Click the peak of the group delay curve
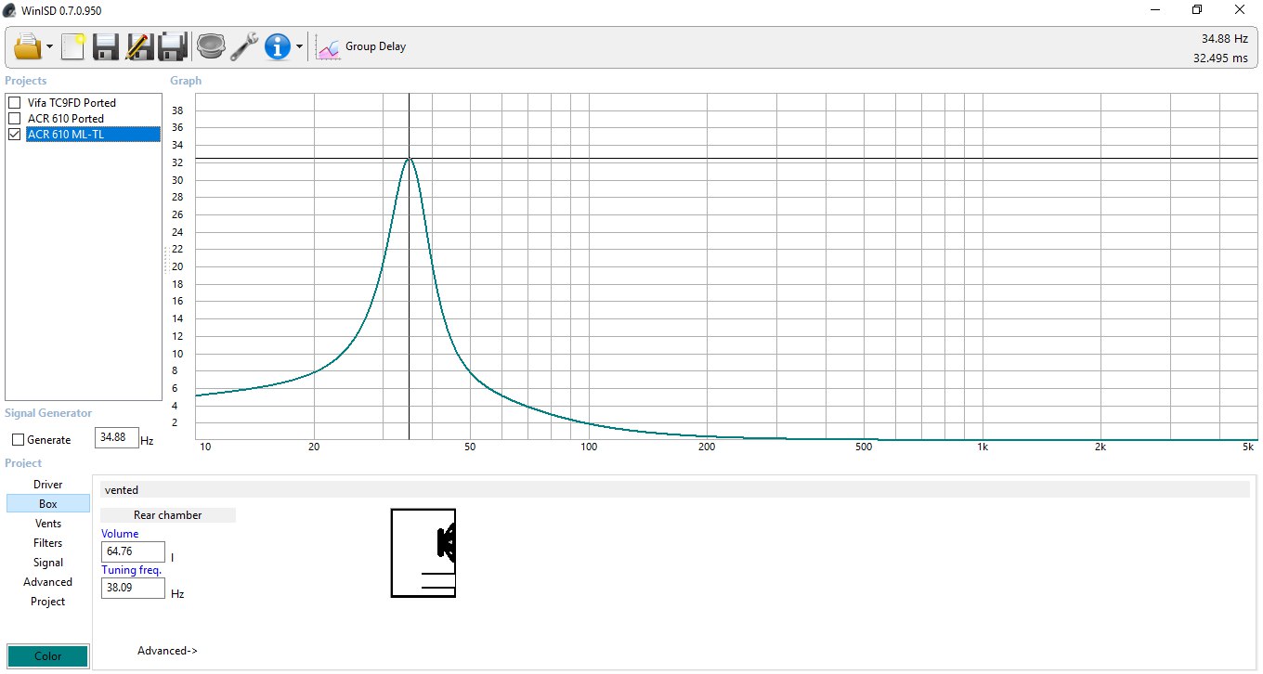Screen dimensions: 1263x674 (409, 159)
